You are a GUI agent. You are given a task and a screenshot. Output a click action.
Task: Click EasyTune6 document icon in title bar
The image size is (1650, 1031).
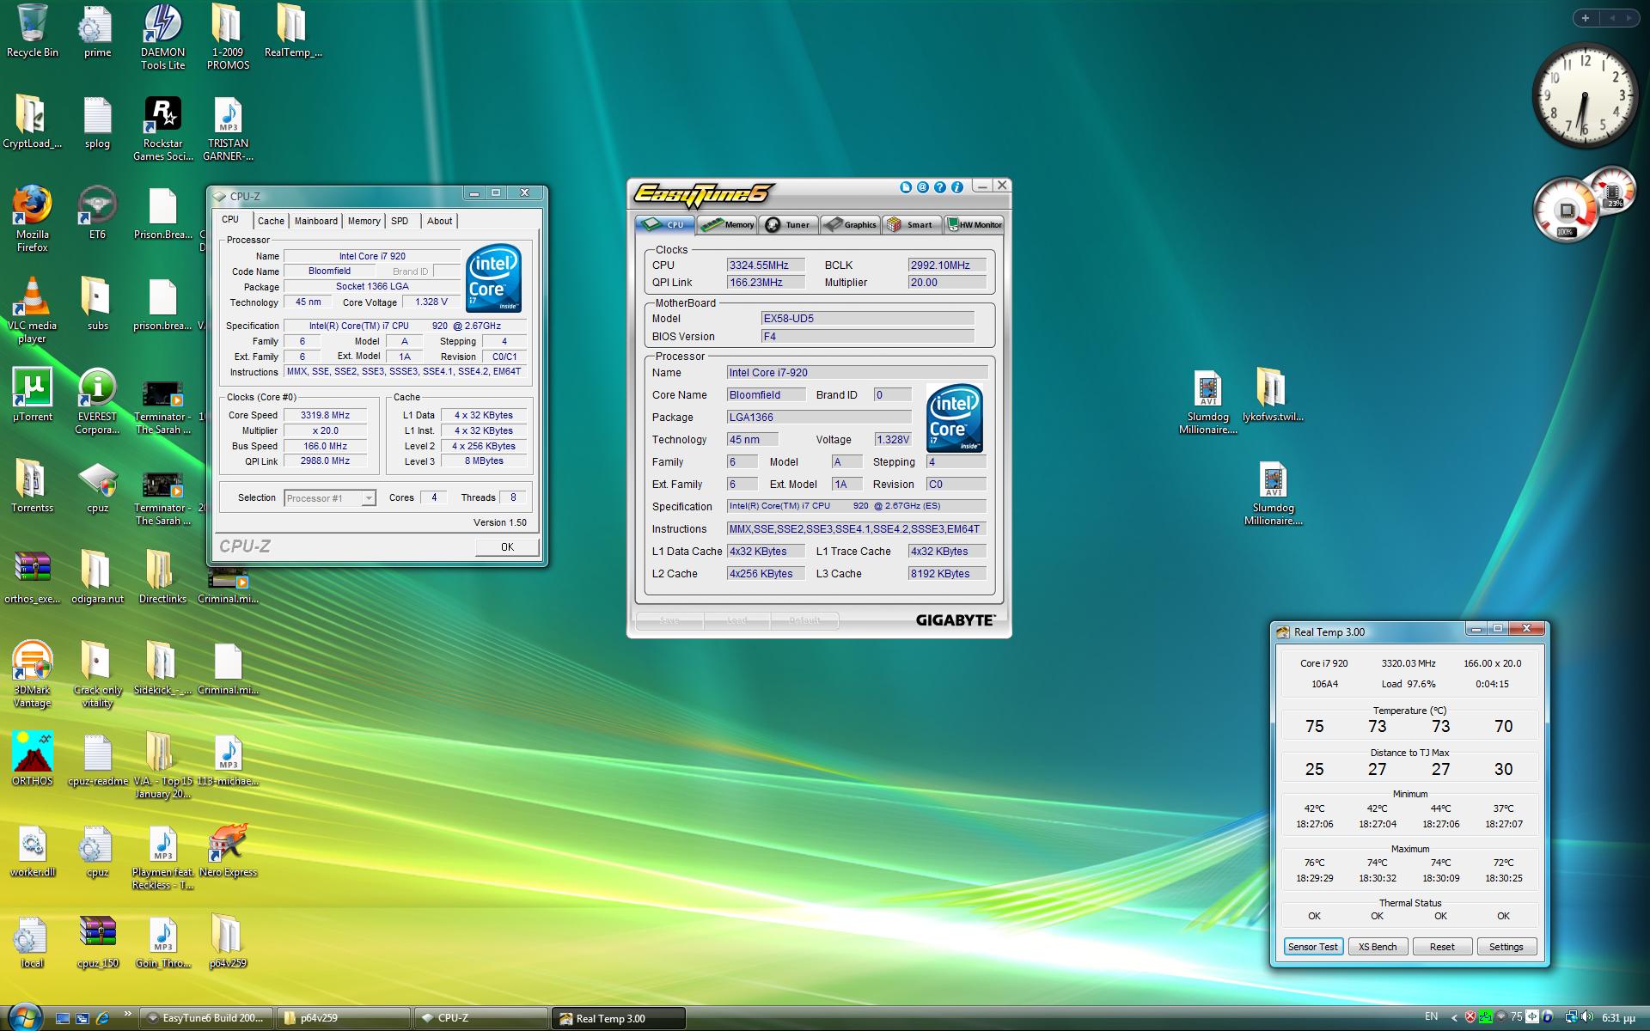tap(905, 187)
